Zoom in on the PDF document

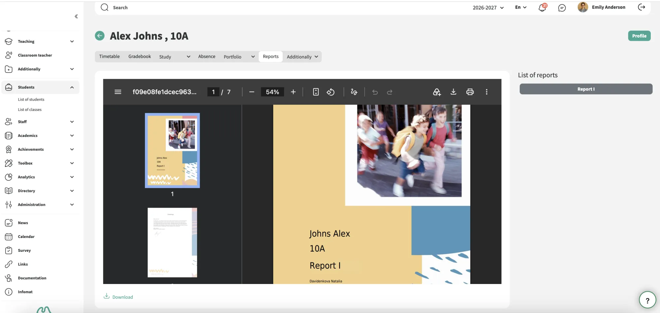[293, 92]
